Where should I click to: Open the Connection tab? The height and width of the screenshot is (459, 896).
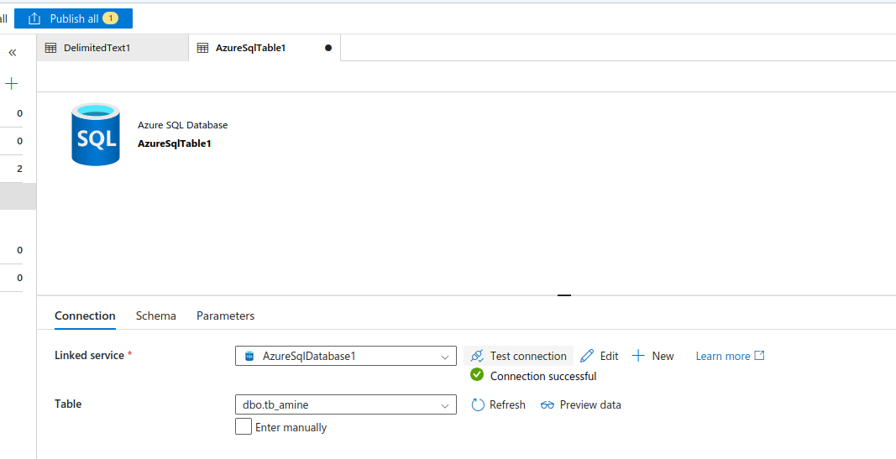coord(85,316)
